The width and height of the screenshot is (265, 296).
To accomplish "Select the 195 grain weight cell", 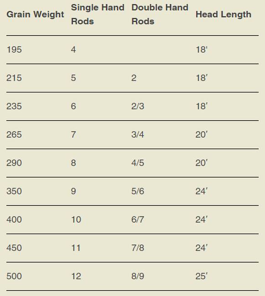I will pos(14,50).
